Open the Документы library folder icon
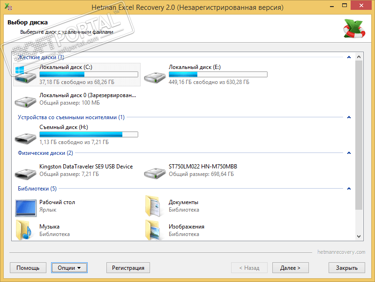This screenshot has width=375, height=282. (x=153, y=206)
